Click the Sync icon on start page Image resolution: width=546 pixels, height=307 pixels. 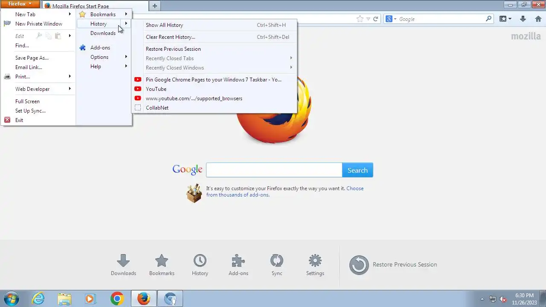[277, 261]
